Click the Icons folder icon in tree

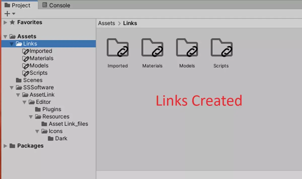[44, 131]
